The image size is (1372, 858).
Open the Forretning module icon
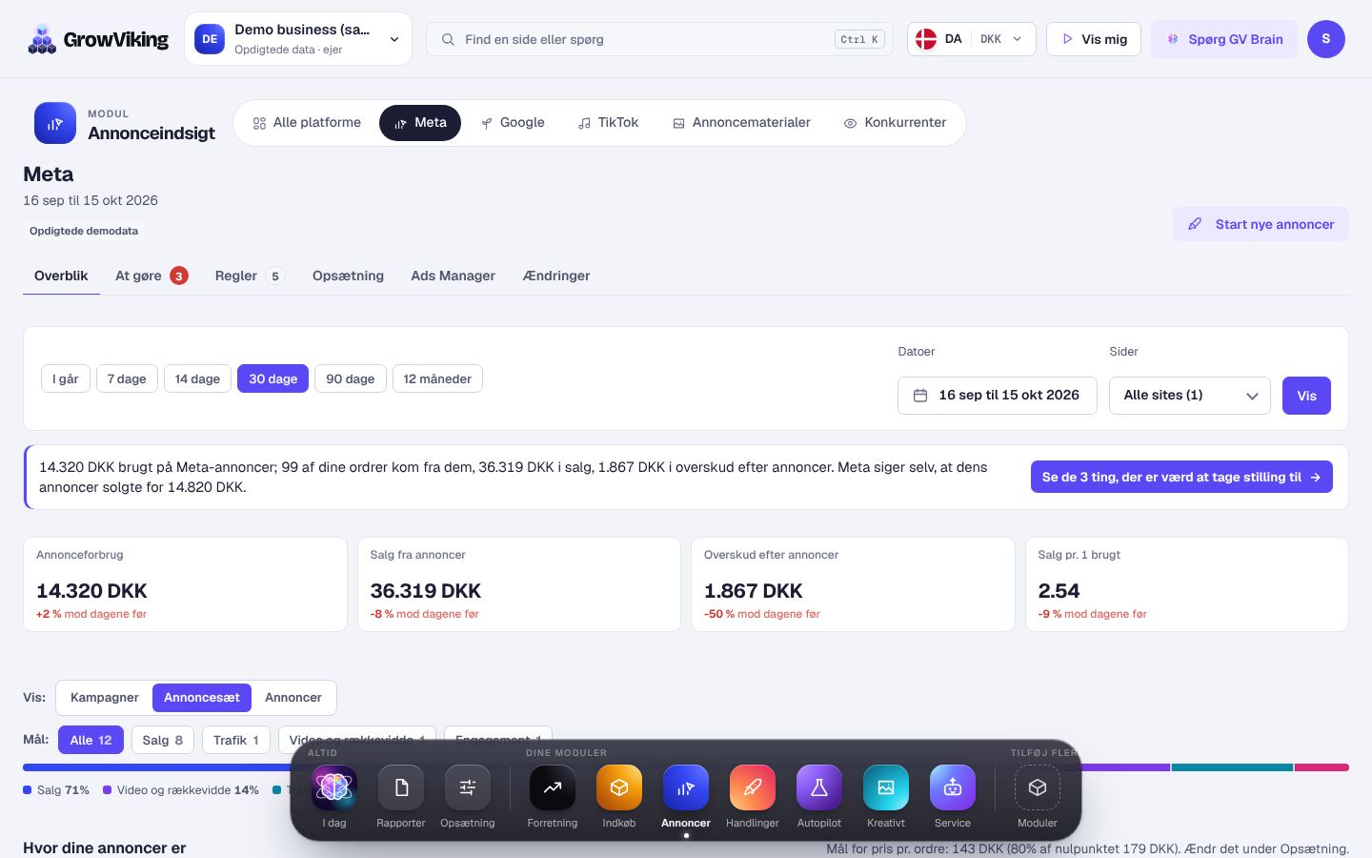pyautogui.click(x=553, y=787)
